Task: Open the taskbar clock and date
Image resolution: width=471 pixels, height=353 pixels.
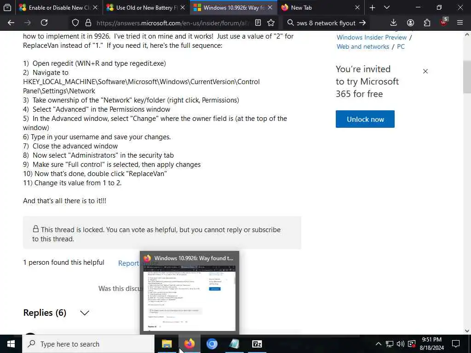Action: tap(431, 344)
